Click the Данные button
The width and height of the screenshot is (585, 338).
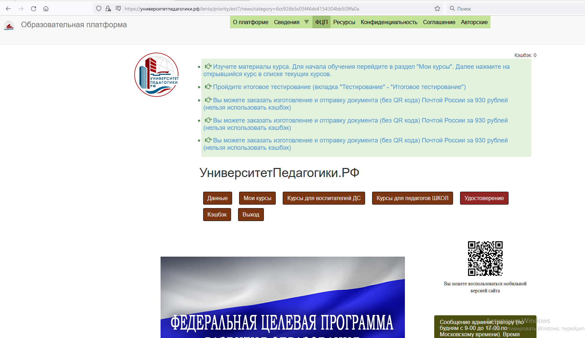[217, 198]
